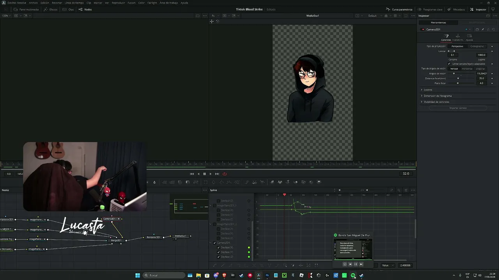This screenshot has height=280, width=499.
Task: Select the smooth keyframe tool in spline toolbar
Action: [x=215, y=265]
